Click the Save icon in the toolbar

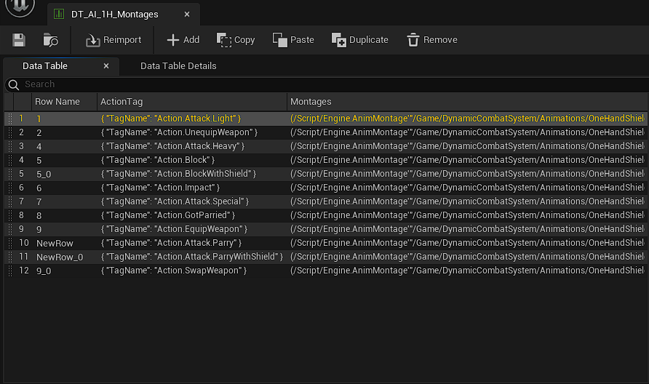19,40
